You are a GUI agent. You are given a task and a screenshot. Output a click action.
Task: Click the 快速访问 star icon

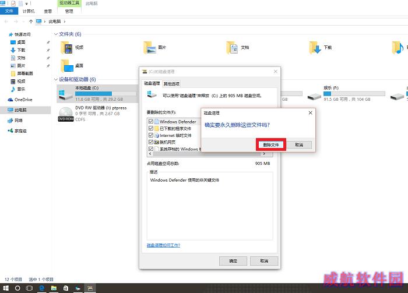[11, 34]
